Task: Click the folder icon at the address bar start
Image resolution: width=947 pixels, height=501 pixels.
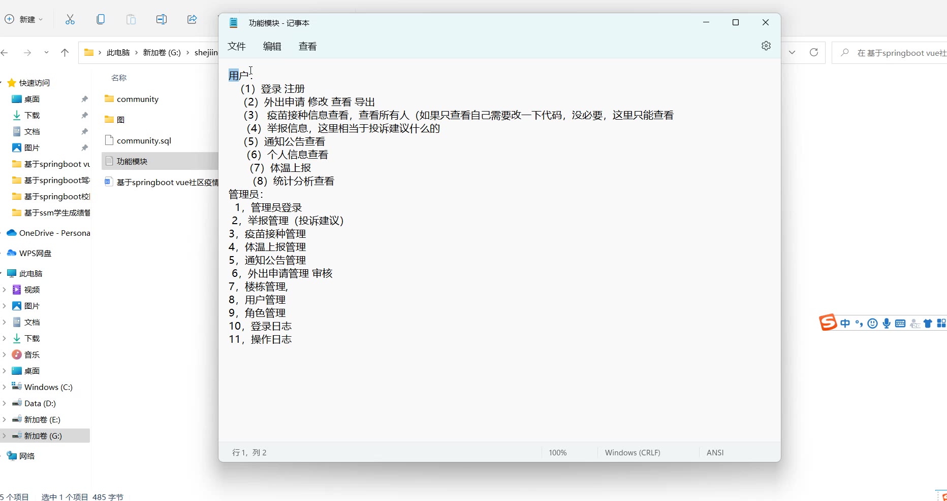Action: 89,52
